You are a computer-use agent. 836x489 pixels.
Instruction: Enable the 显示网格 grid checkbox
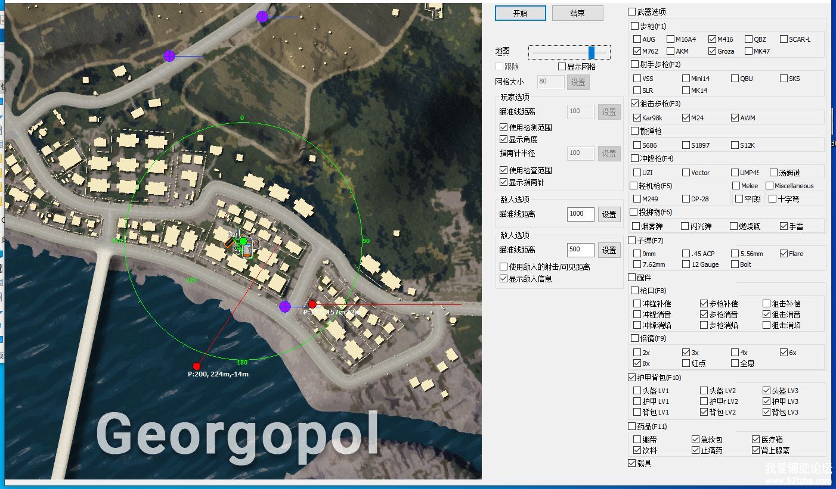(x=562, y=67)
